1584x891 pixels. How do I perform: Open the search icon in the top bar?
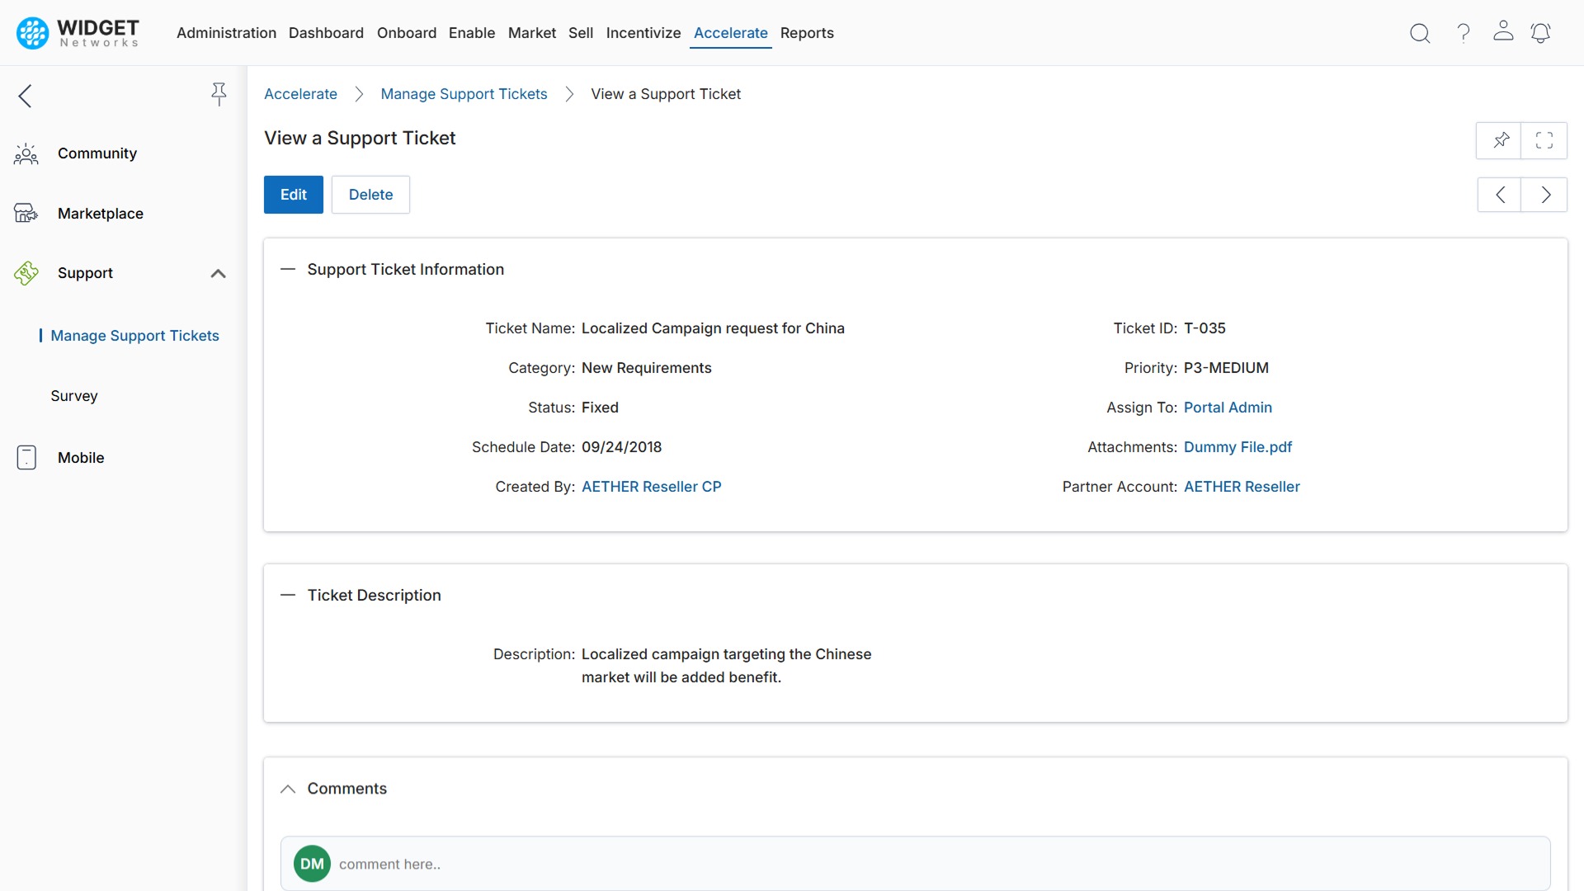point(1420,33)
